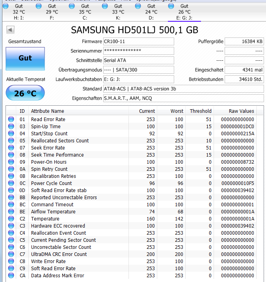Screen dimensions: 266x282
Task: Click Temperature worst value 142
Action: coord(179,219)
